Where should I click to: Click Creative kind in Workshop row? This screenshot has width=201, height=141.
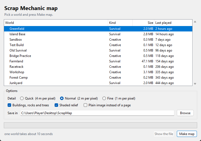click(x=115, y=72)
